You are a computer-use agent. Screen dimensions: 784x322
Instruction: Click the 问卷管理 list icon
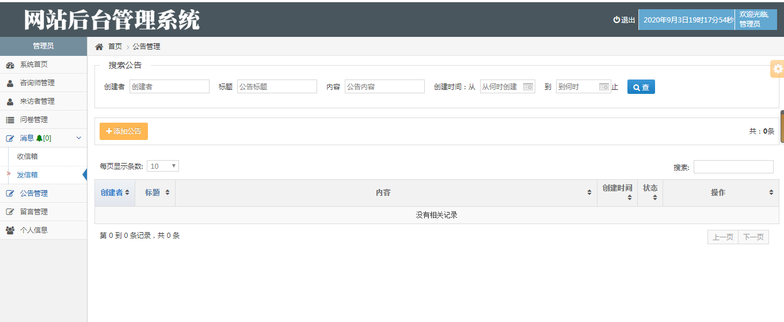click(x=10, y=120)
